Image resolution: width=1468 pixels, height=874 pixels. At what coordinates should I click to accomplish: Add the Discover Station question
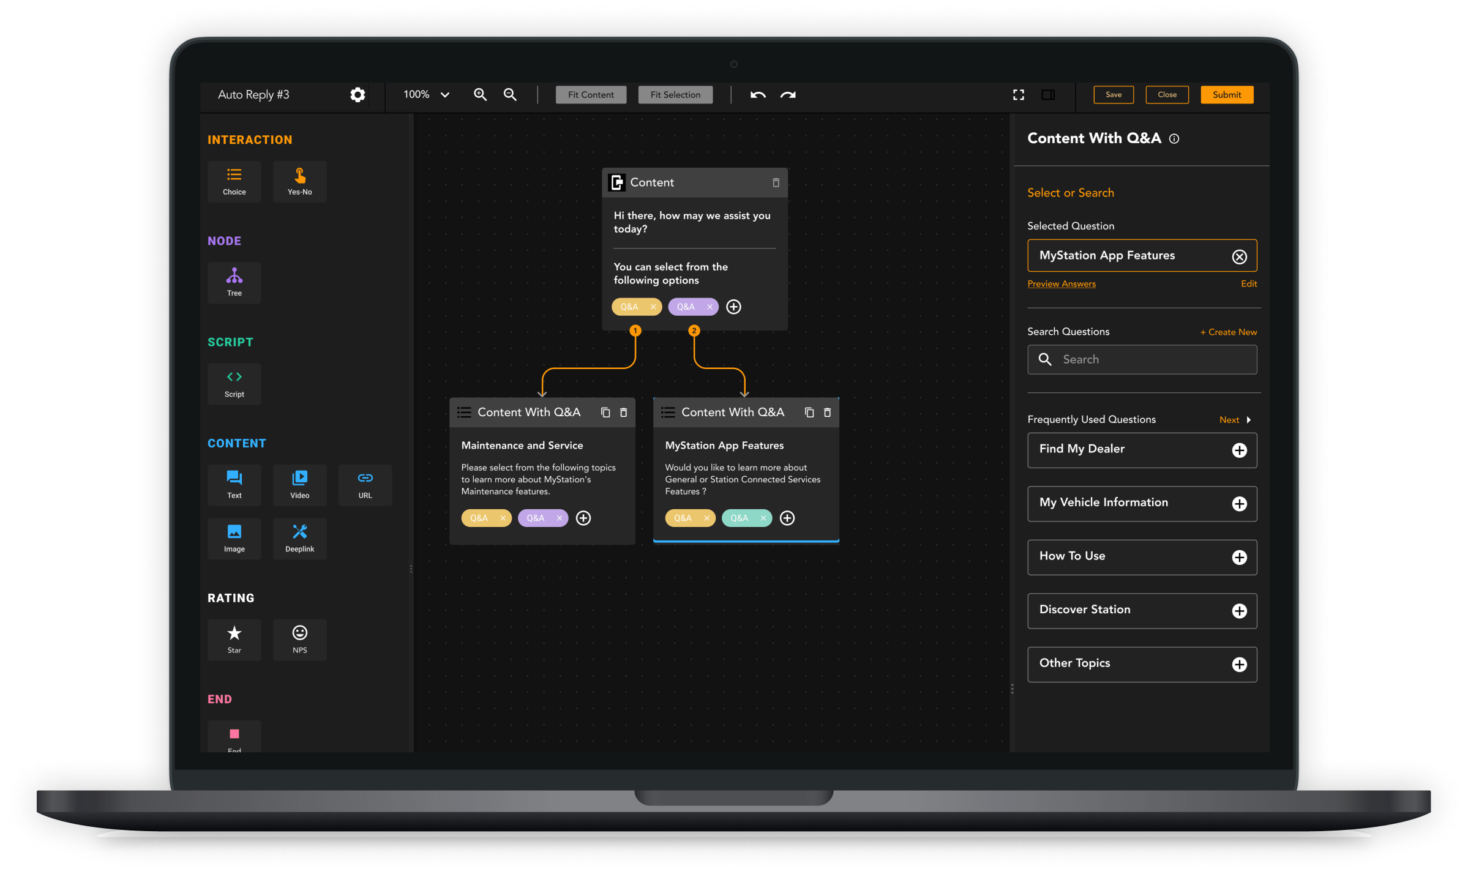click(1239, 611)
